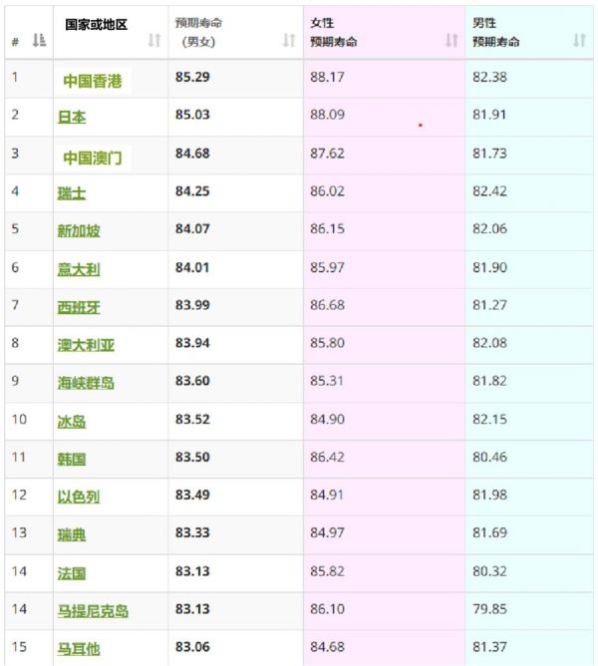This screenshot has width=598, height=666.
Task: Sort by 男性预期寿命 arrows icon
Action: coord(579,40)
